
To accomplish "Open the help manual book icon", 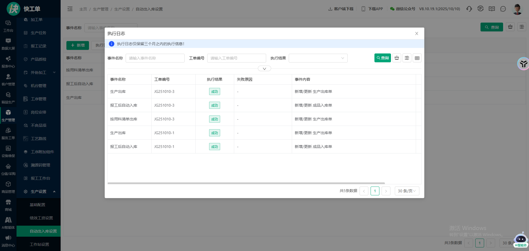I will pos(492,9).
